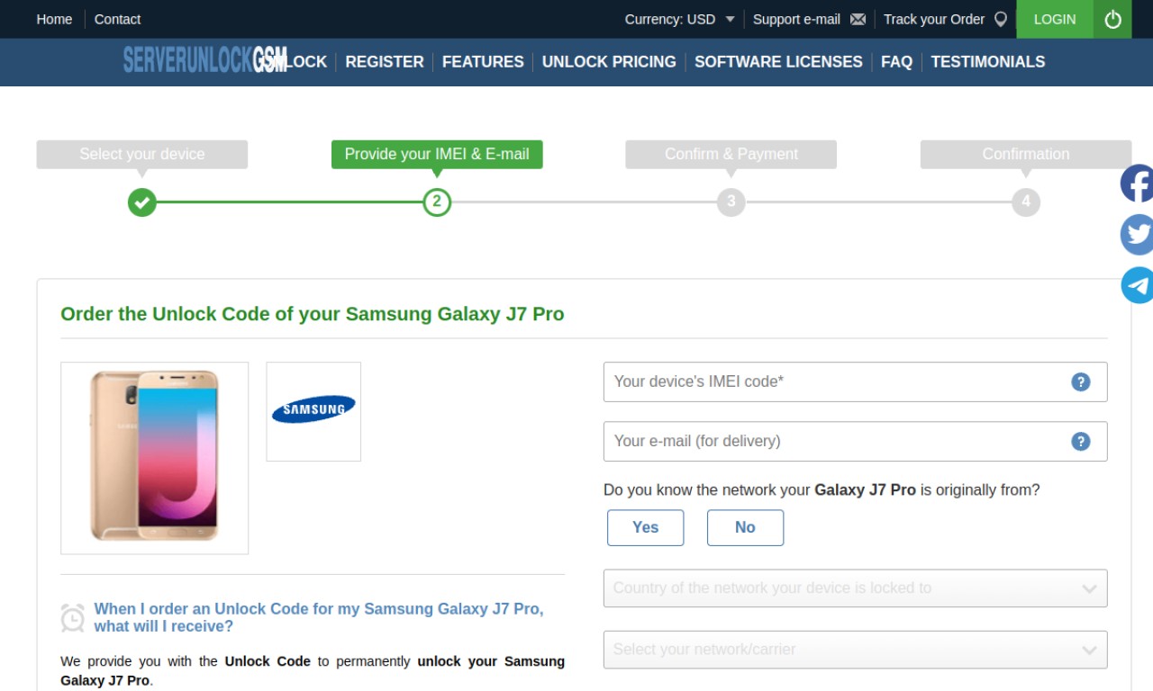The width and height of the screenshot is (1153, 691).
Task: Open the Twitter share icon
Action: pyautogui.click(x=1137, y=235)
